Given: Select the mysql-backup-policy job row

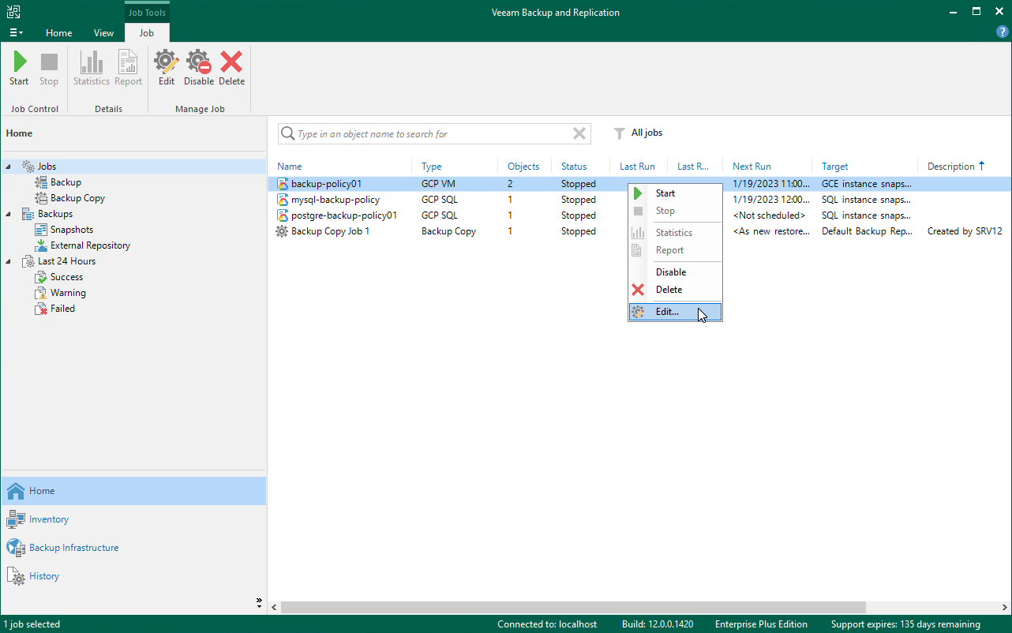Looking at the screenshot, I should point(639,200).
